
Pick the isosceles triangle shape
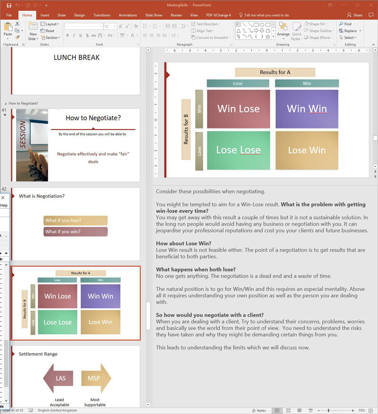pos(238,31)
